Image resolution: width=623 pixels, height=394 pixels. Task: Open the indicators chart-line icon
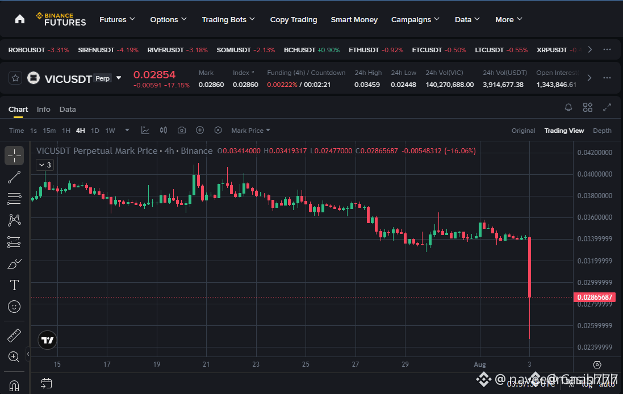(x=145, y=130)
